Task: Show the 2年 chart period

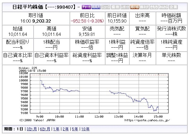Action: point(66,129)
